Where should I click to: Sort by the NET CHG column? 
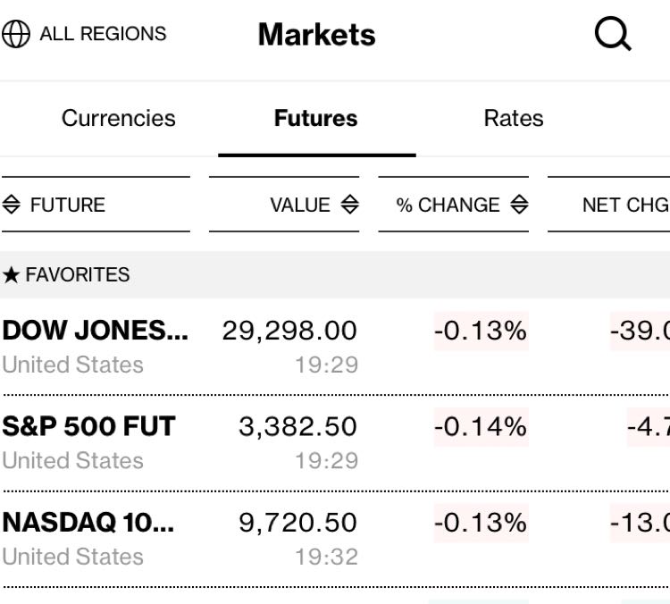click(624, 205)
